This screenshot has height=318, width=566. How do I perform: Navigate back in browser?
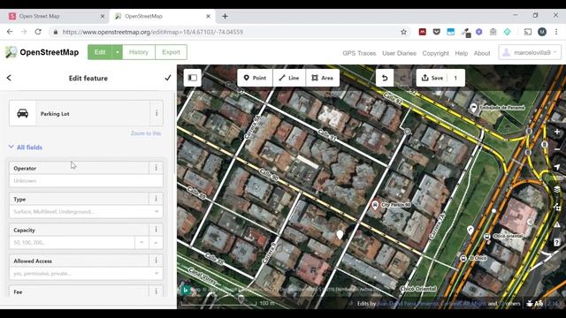pyautogui.click(x=10, y=32)
